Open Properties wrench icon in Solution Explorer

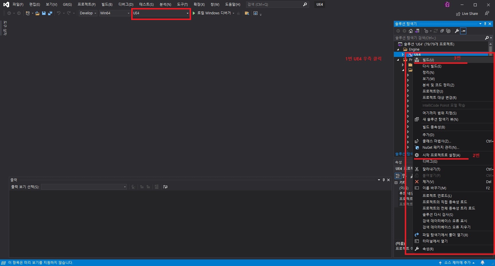pyautogui.click(x=457, y=31)
